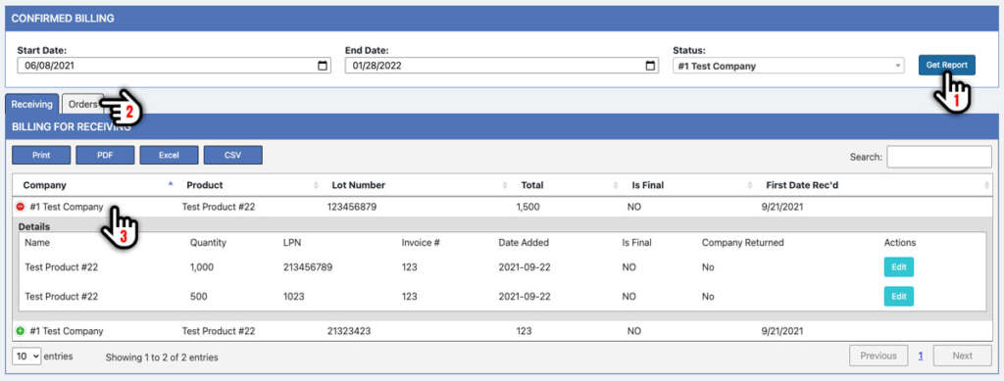Image resolution: width=1004 pixels, height=381 pixels.
Task: Open the Start Date calendar picker icon
Action: point(323,66)
